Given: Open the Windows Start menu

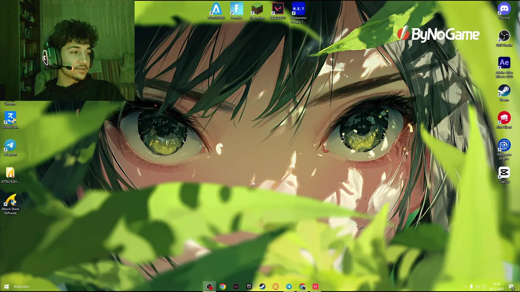Looking at the screenshot, I should click(6, 287).
